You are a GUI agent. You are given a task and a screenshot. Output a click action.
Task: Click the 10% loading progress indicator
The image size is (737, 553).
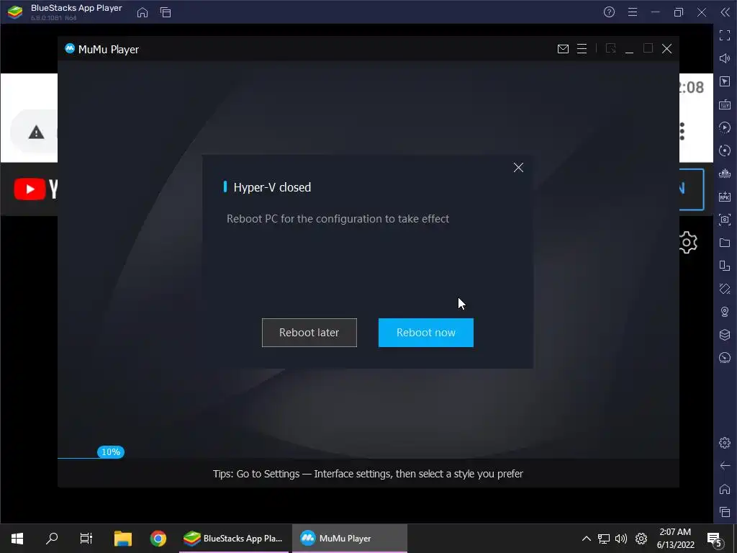pyautogui.click(x=111, y=452)
